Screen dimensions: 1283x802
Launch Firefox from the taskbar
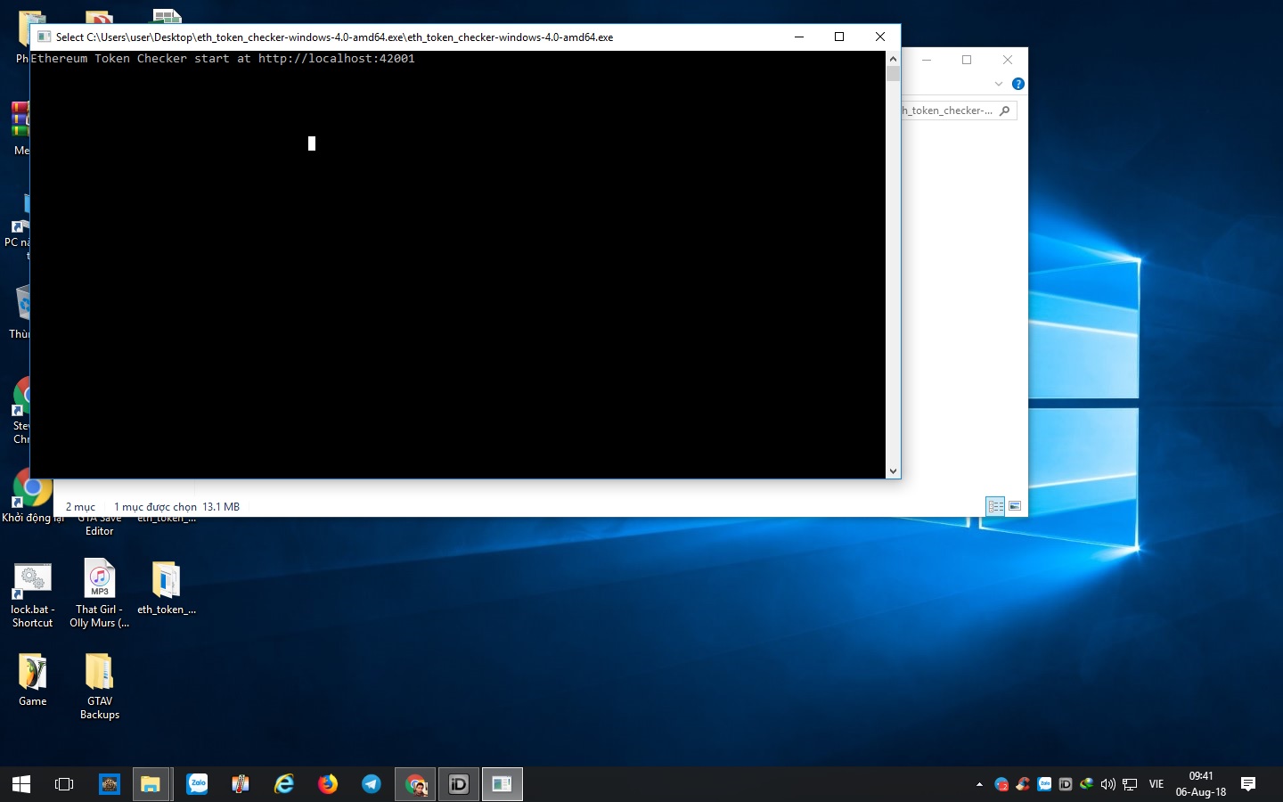[x=328, y=784]
